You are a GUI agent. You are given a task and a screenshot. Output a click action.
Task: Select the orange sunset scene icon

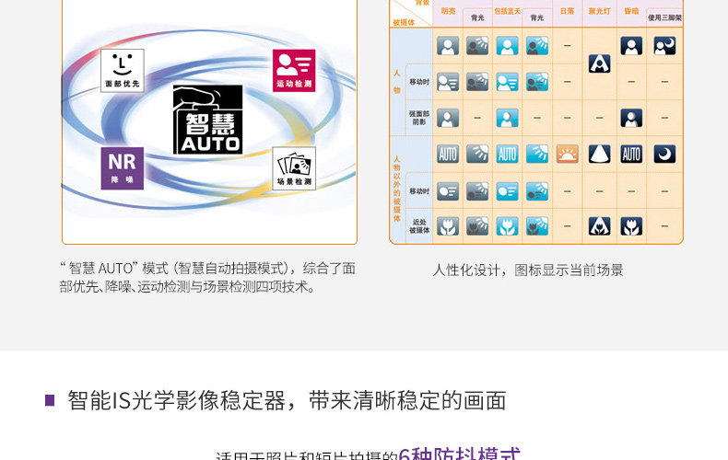pos(567,154)
